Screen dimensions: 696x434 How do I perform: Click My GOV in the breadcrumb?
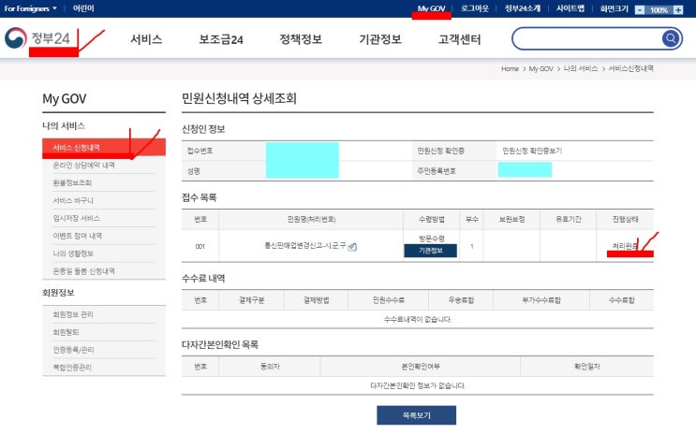[x=541, y=68]
